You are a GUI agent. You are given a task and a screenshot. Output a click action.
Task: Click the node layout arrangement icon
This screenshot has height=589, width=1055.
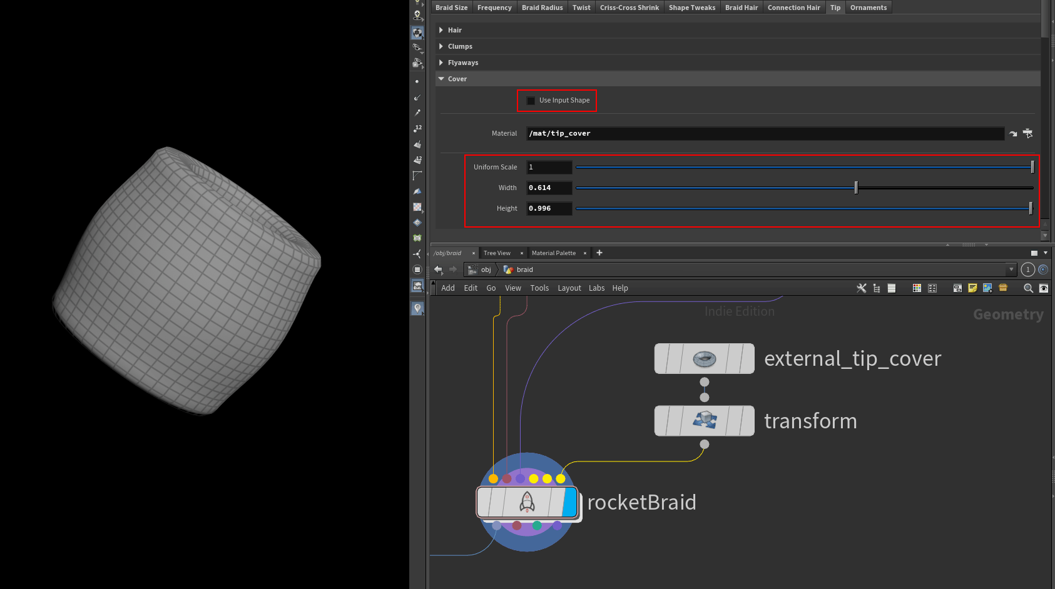tap(932, 288)
